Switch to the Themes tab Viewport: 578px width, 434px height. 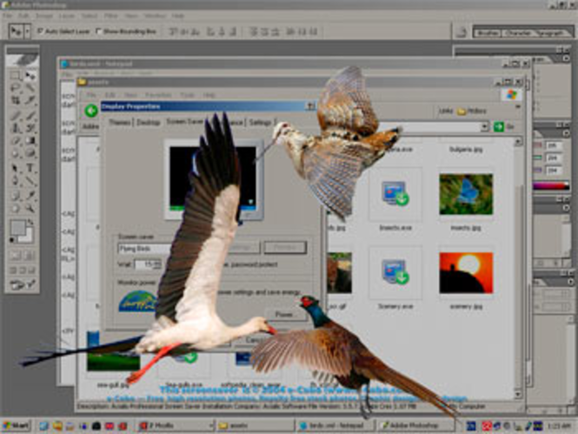pos(120,123)
